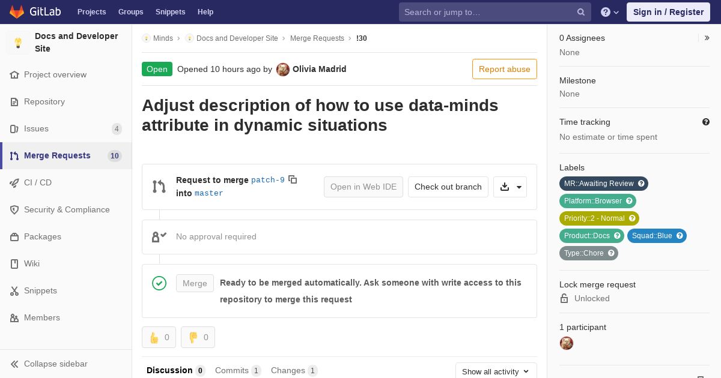The width and height of the screenshot is (721, 378).
Task: Expand the Show all activity dropdown
Action: coord(496,371)
